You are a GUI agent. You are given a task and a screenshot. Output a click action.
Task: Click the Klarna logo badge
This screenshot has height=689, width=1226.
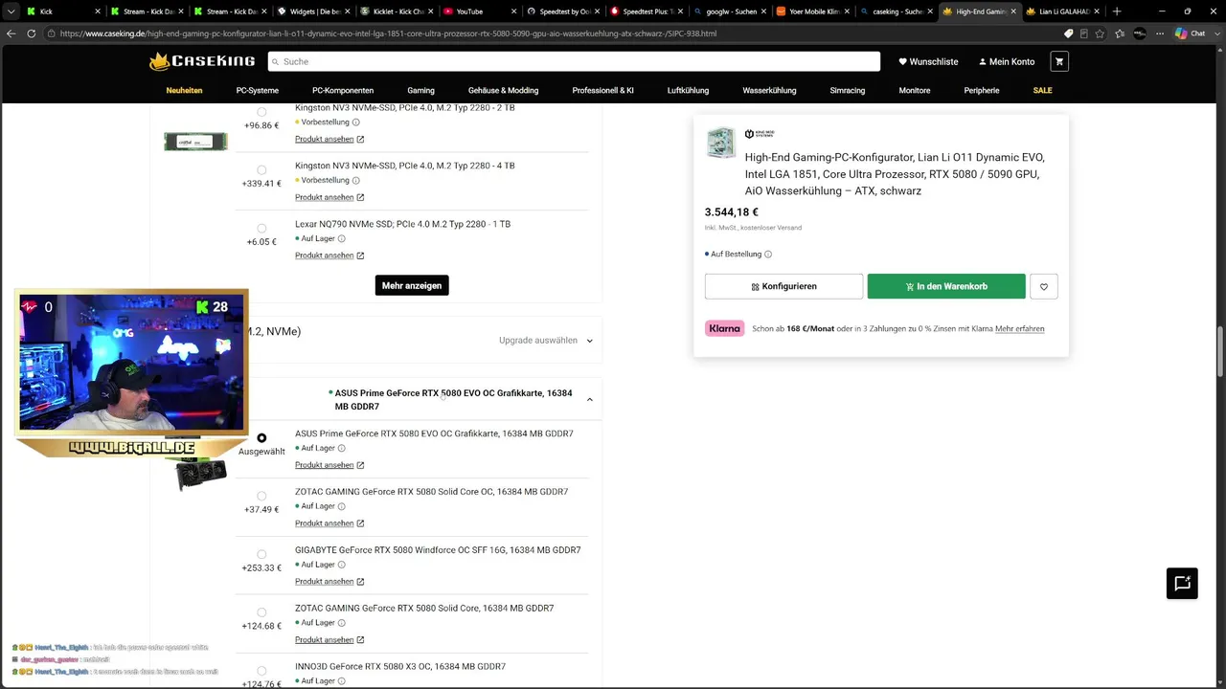(x=724, y=328)
